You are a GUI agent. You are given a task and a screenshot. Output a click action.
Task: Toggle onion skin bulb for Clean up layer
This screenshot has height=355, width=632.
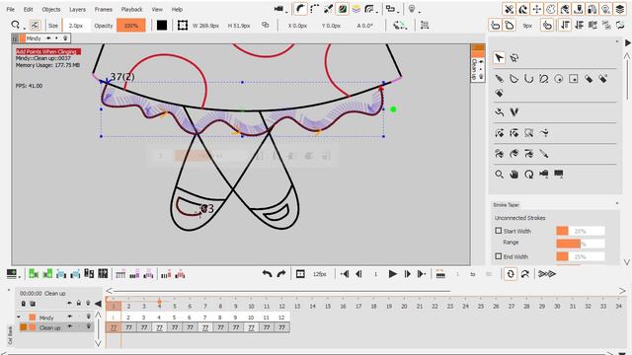click(88, 326)
